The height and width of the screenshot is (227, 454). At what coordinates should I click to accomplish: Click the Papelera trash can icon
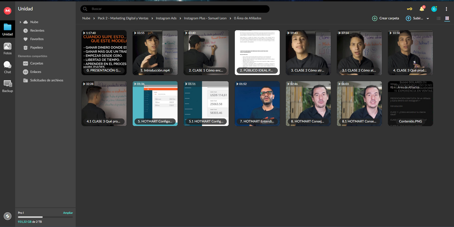tap(25, 47)
